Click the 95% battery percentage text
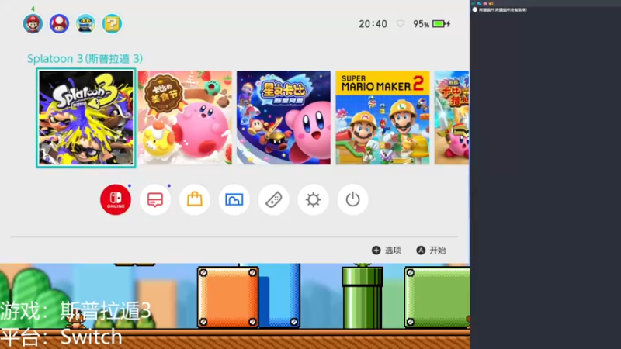Viewport: 621px width, 349px height. coord(421,24)
